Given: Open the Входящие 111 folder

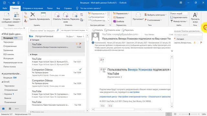Looking at the screenshot, I should [x=12, y=38].
